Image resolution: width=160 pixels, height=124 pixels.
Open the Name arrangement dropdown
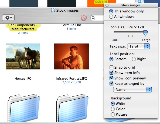click(132, 90)
